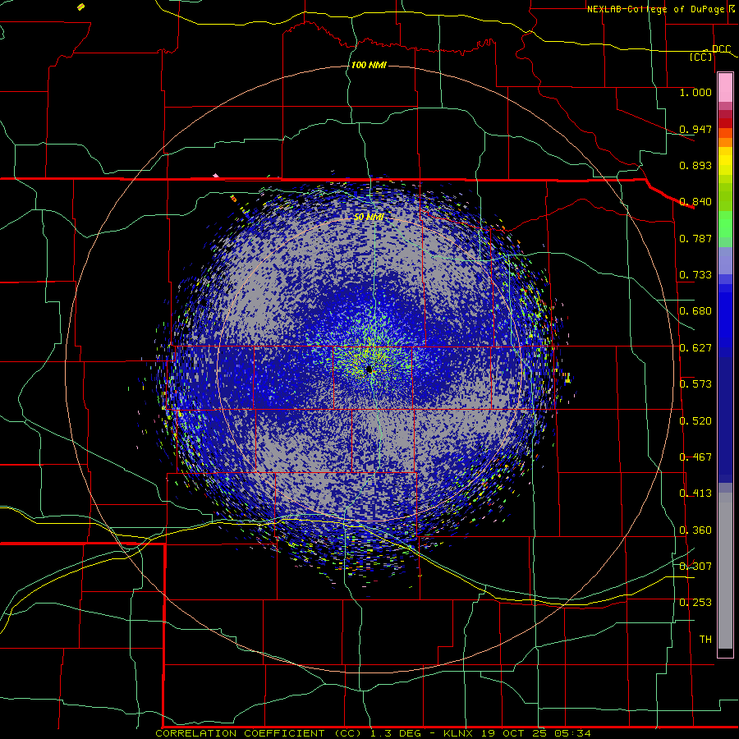Click the 0.733 legend value
This screenshot has width=739, height=739.
(695, 275)
